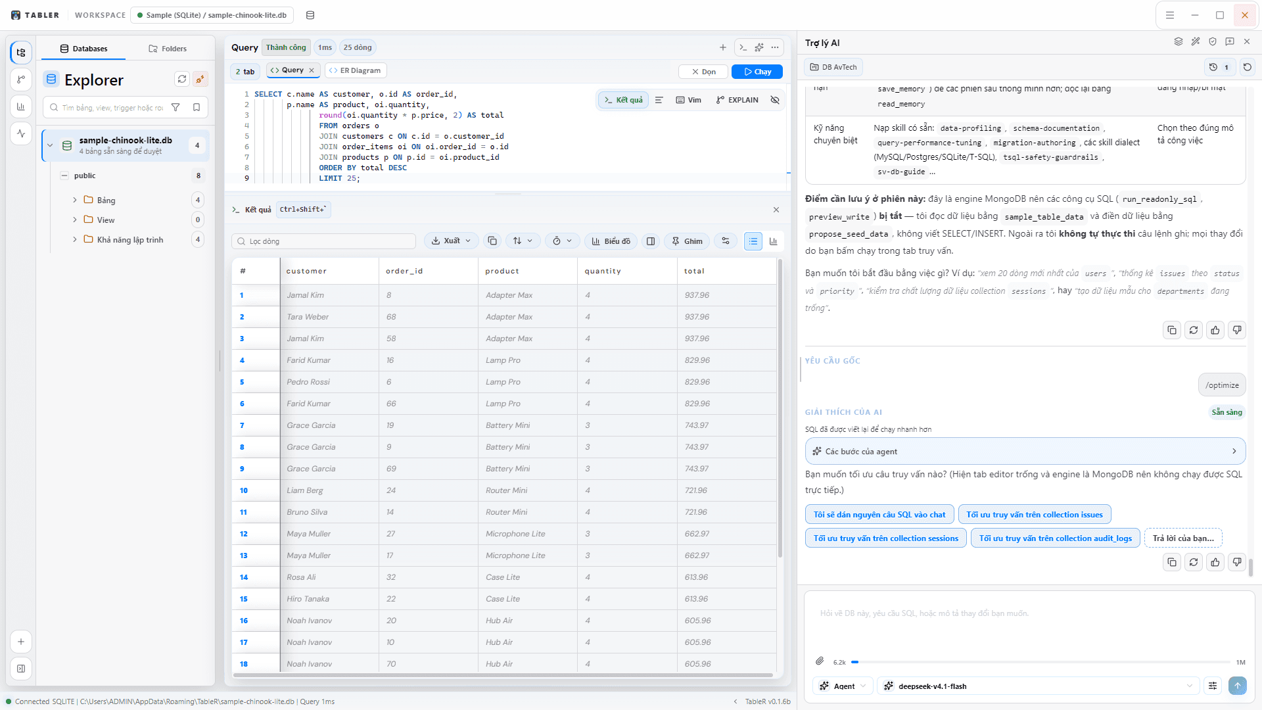Toggle the editor eye-off visibility icon
1262x710 pixels.
coord(775,100)
